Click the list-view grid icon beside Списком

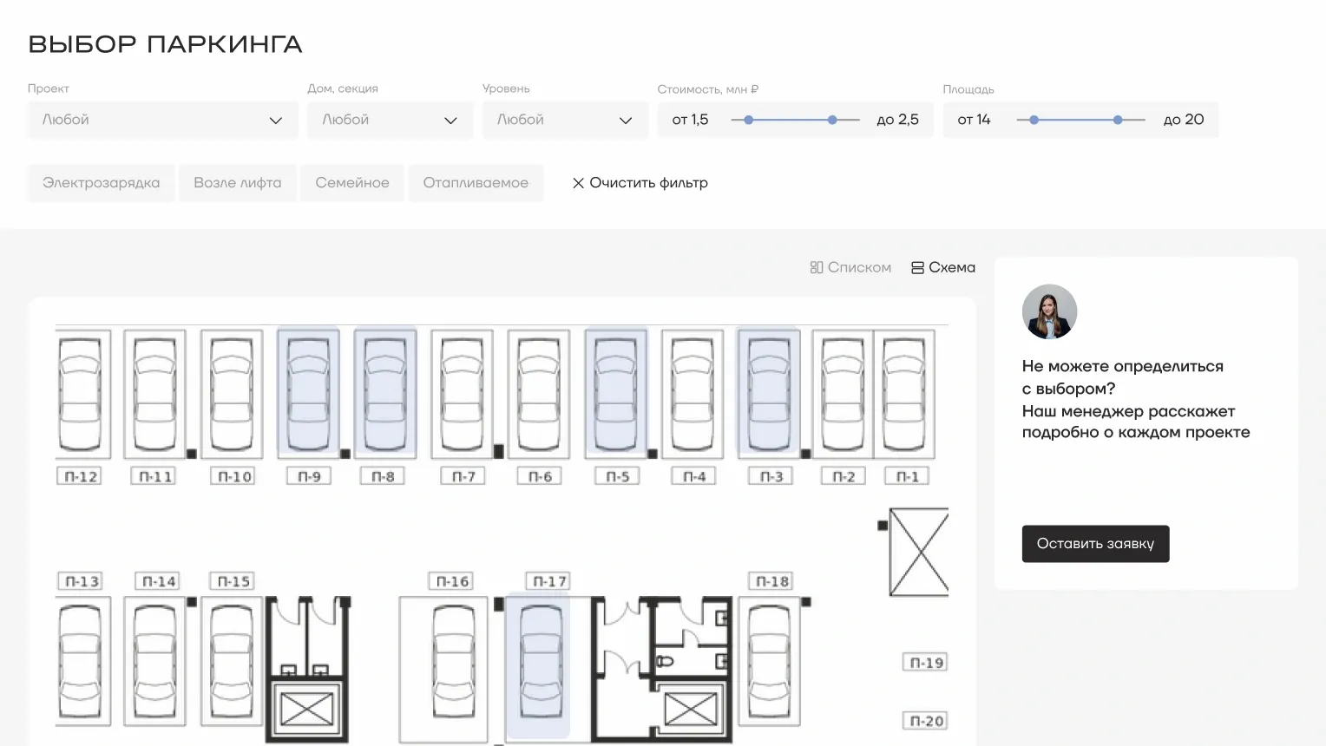(817, 267)
